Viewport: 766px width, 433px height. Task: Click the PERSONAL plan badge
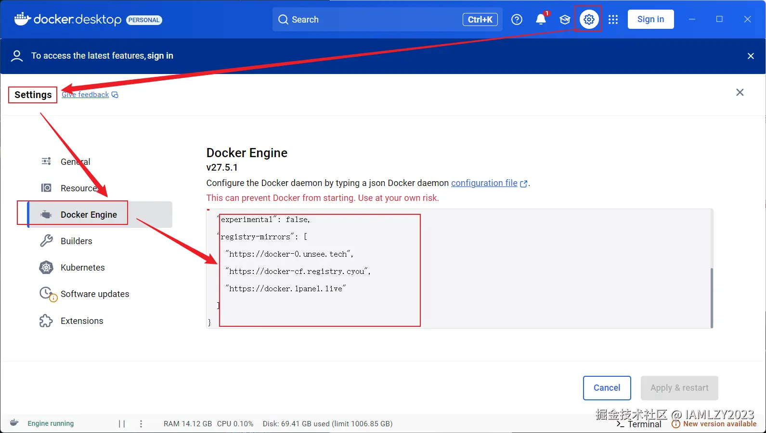point(144,20)
